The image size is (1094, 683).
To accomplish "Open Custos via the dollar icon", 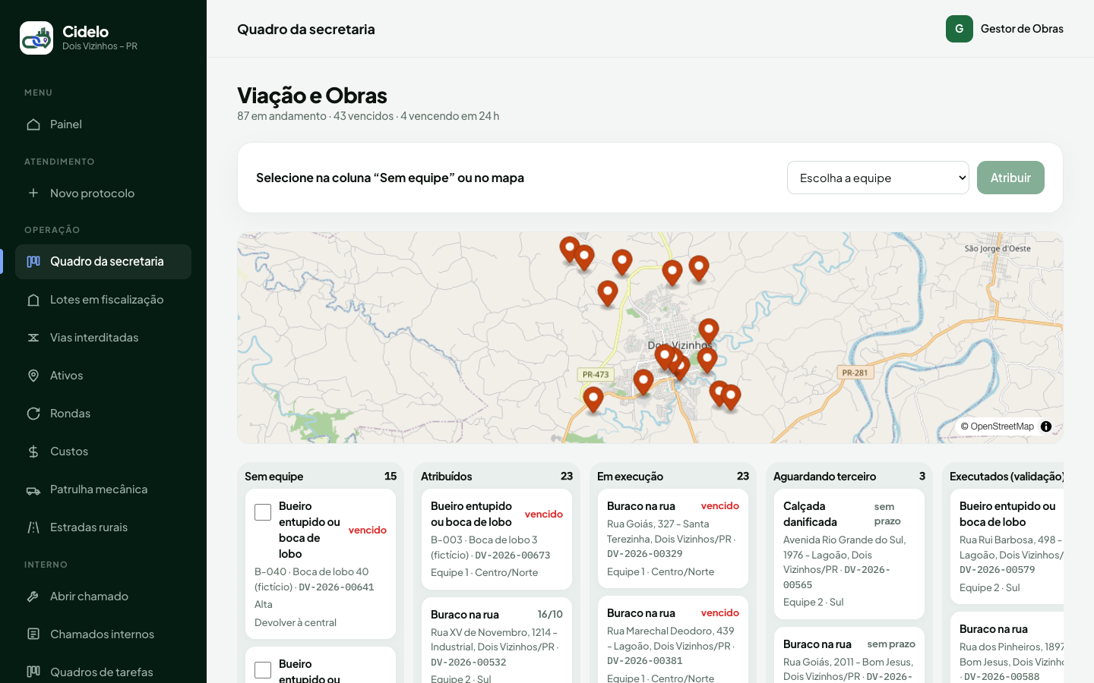I will pos(33,452).
